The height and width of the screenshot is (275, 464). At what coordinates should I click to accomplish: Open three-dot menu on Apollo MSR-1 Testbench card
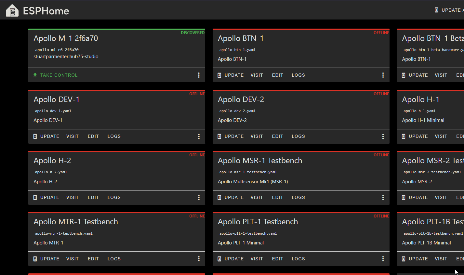pyautogui.click(x=383, y=198)
